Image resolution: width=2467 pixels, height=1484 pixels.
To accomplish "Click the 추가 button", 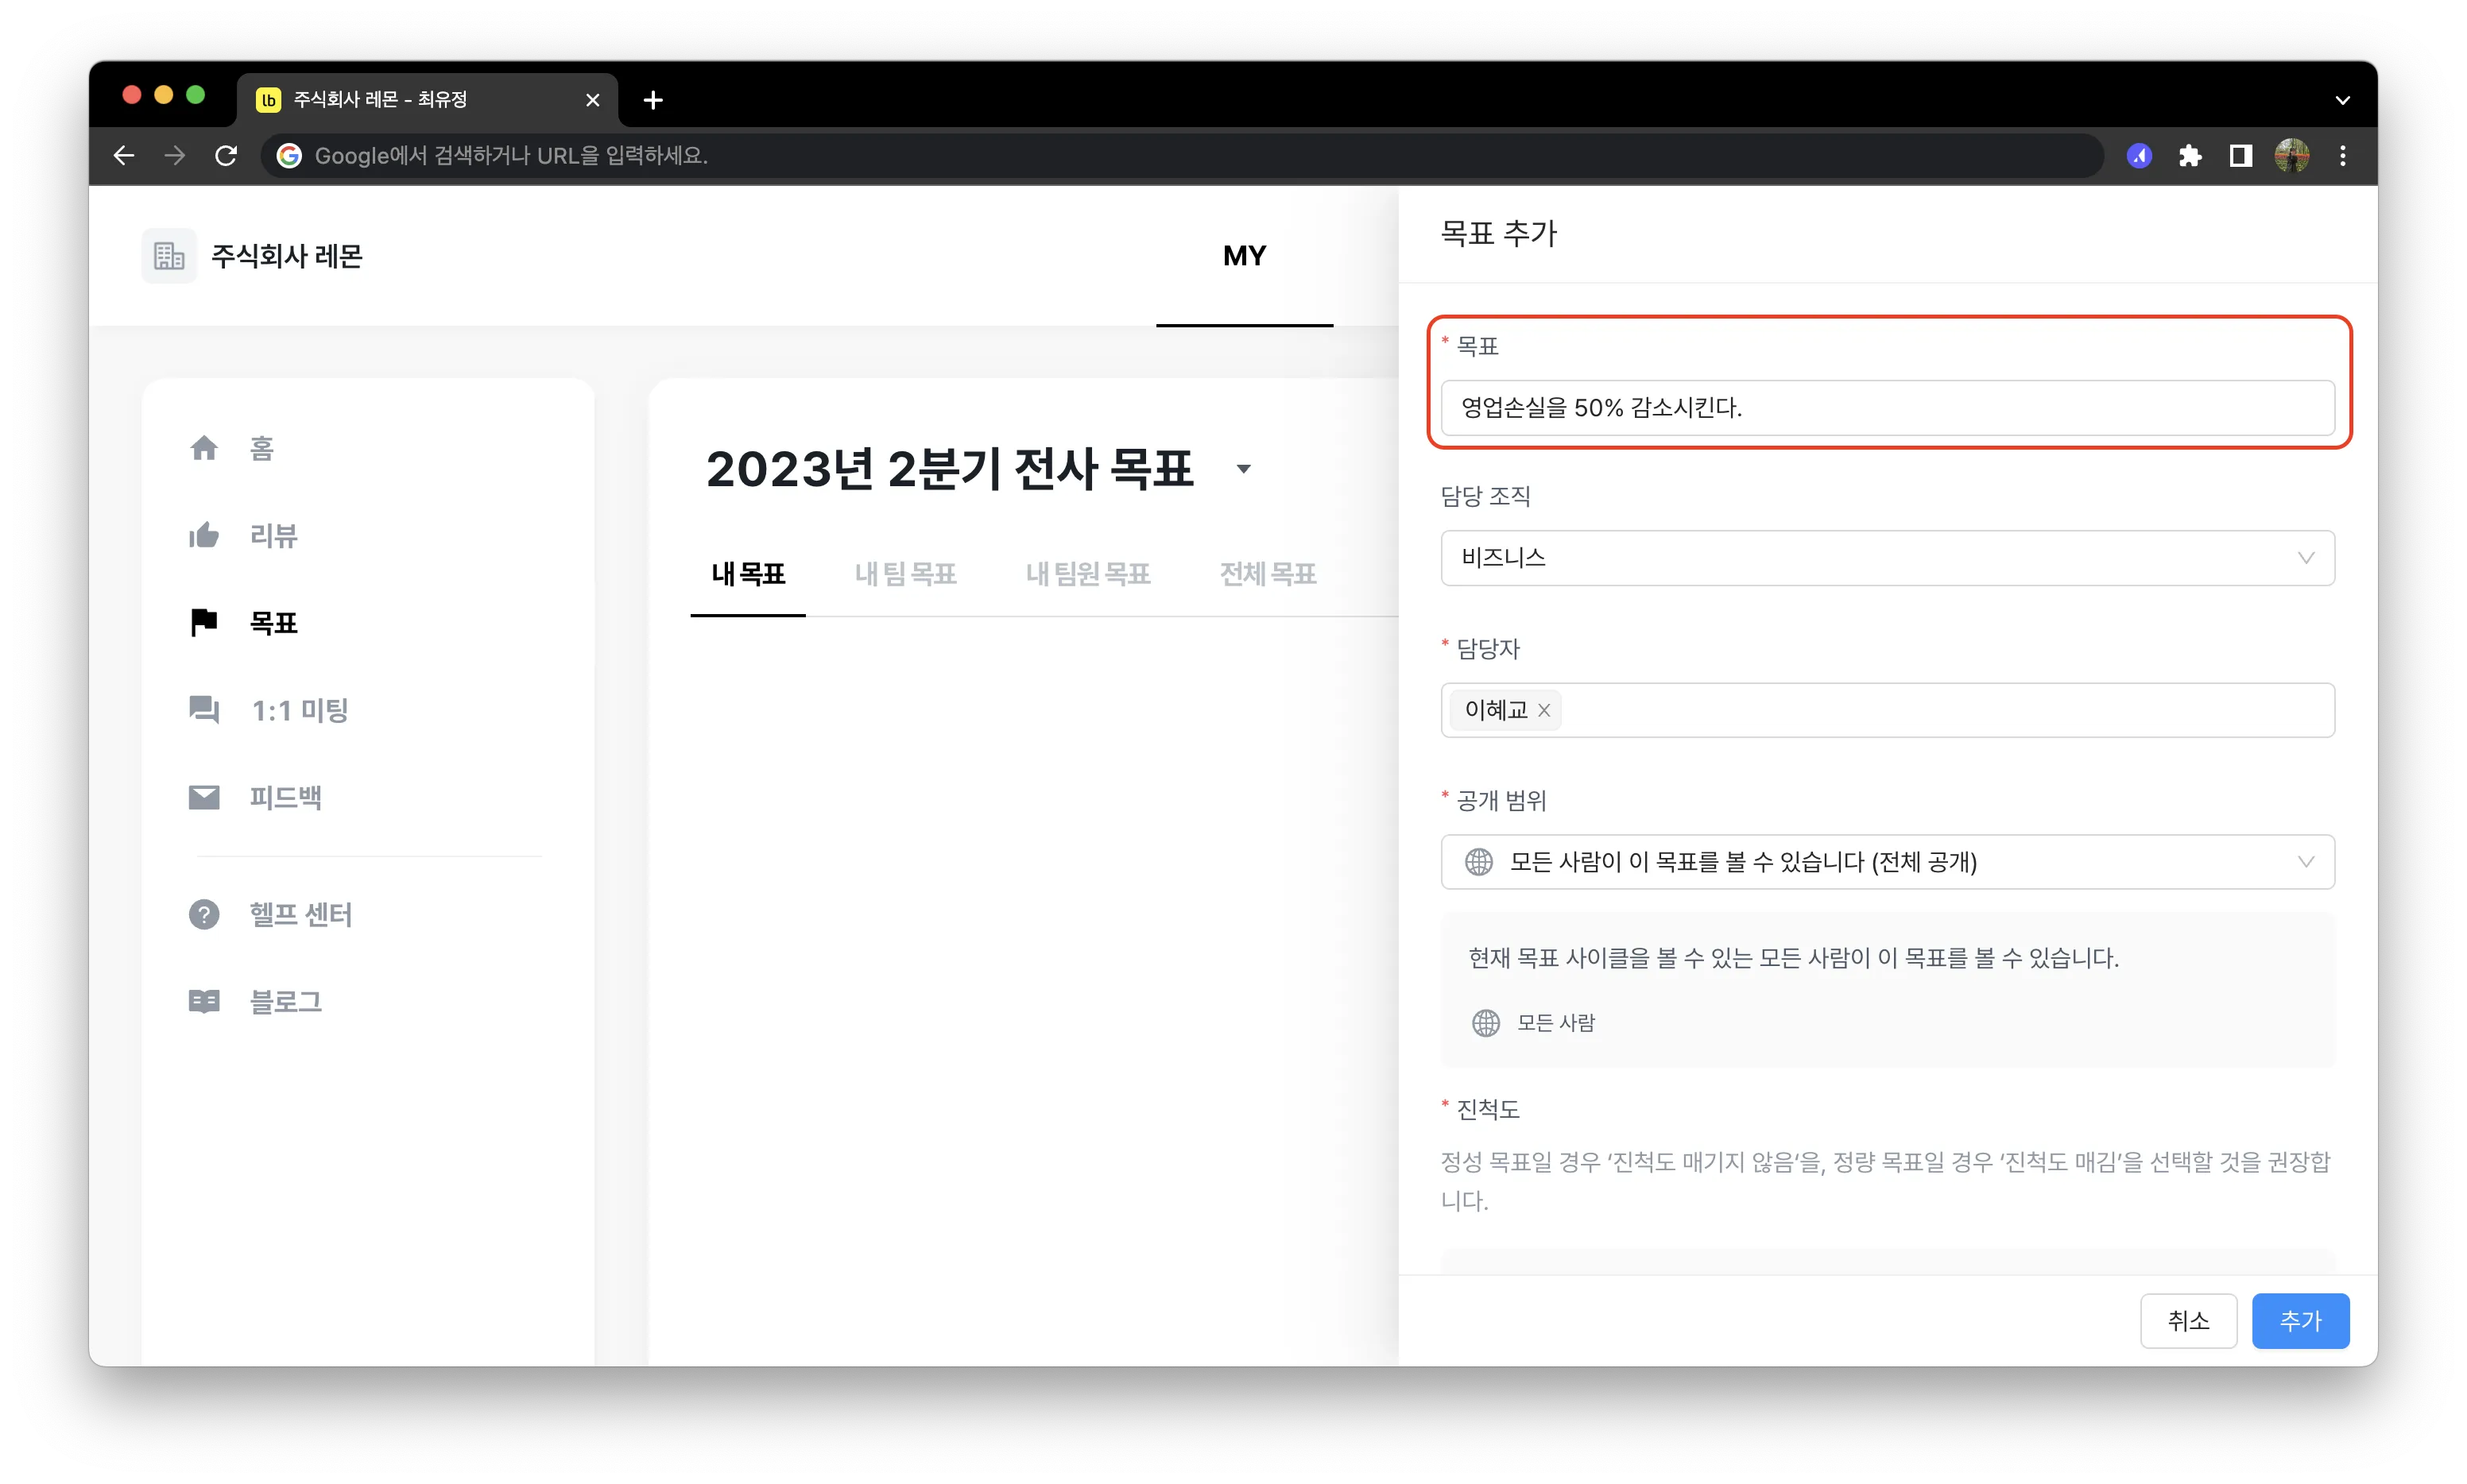I will click(x=2300, y=1321).
